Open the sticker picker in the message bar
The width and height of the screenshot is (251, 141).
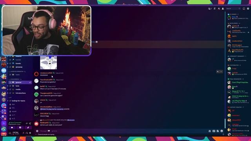pos(218,131)
